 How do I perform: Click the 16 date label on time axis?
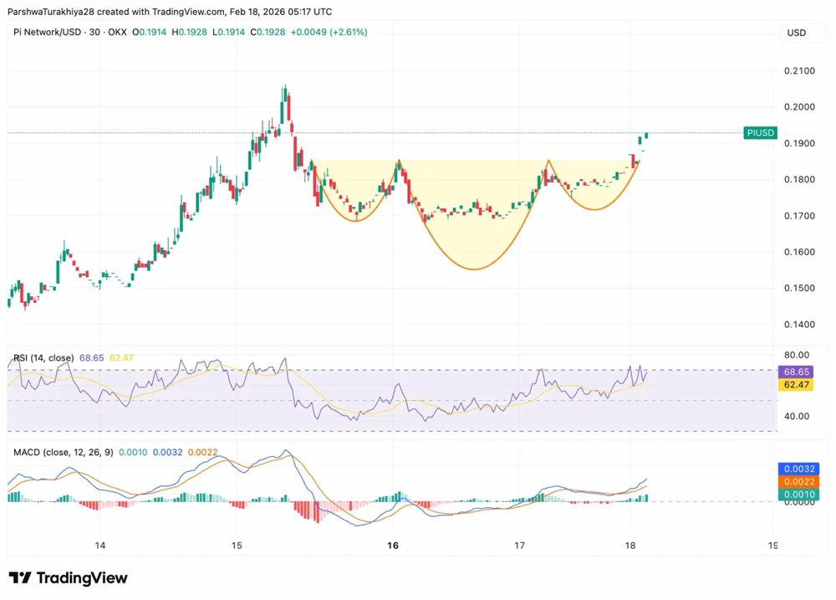click(392, 545)
